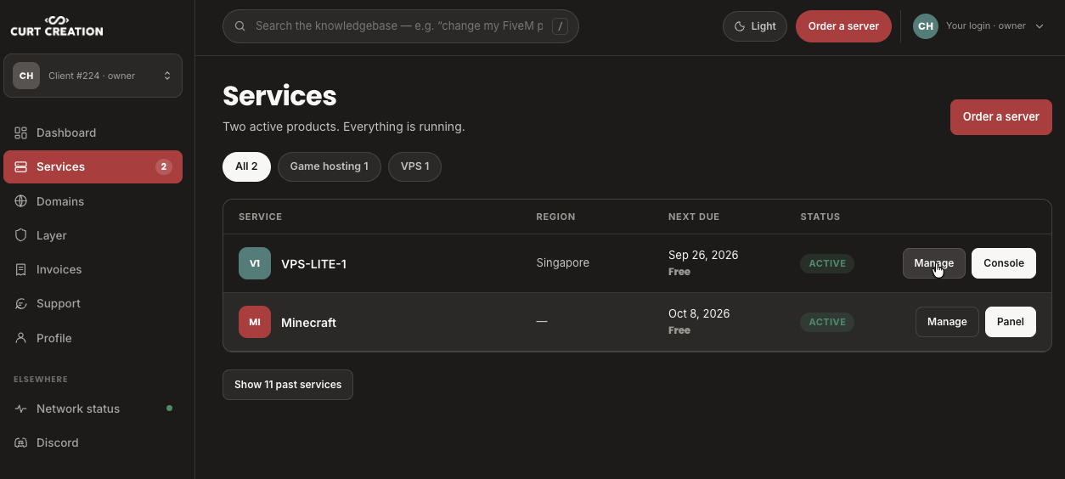Viewport: 1065px width, 479px height.
Task: Click the VPS-LITE-1 service name
Action: point(313,264)
